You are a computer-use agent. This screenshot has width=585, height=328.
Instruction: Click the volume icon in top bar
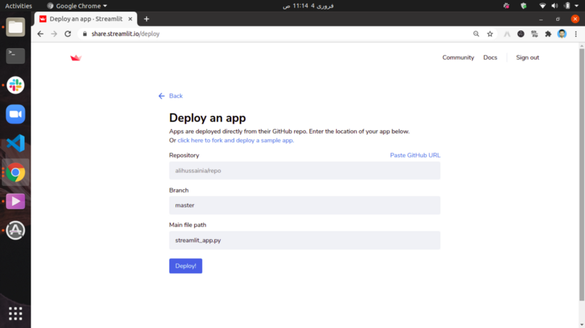click(555, 5)
